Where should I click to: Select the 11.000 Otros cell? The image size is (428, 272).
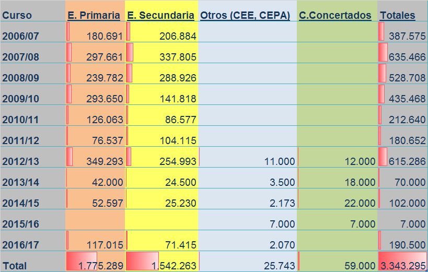[x=247, y=157]
